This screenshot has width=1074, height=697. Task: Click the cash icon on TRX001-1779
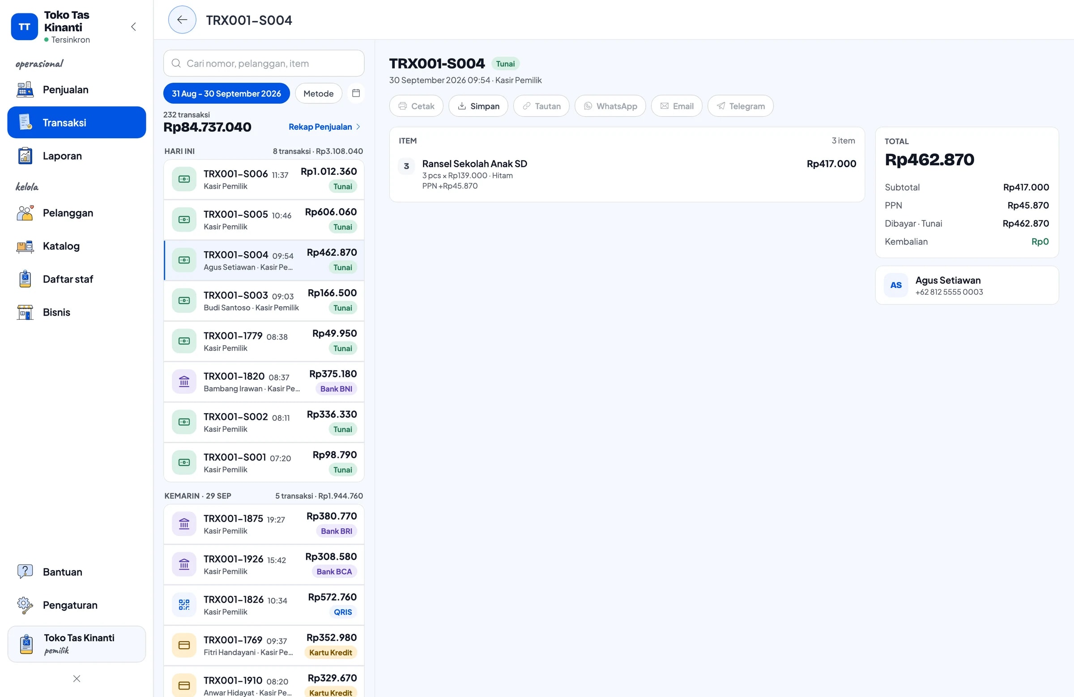click(184, 341)
